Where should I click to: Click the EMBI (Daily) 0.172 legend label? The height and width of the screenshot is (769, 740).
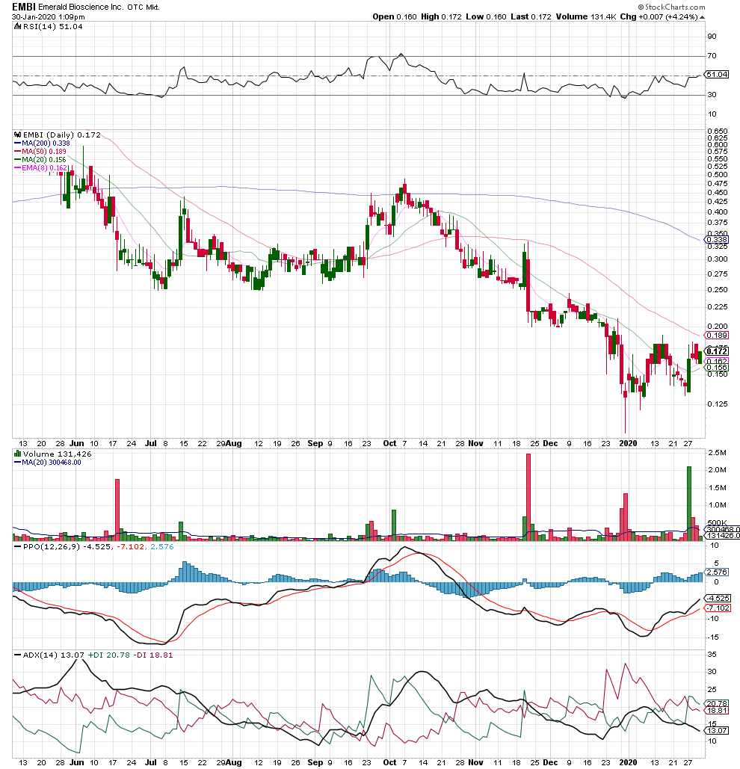coord(62,135)
